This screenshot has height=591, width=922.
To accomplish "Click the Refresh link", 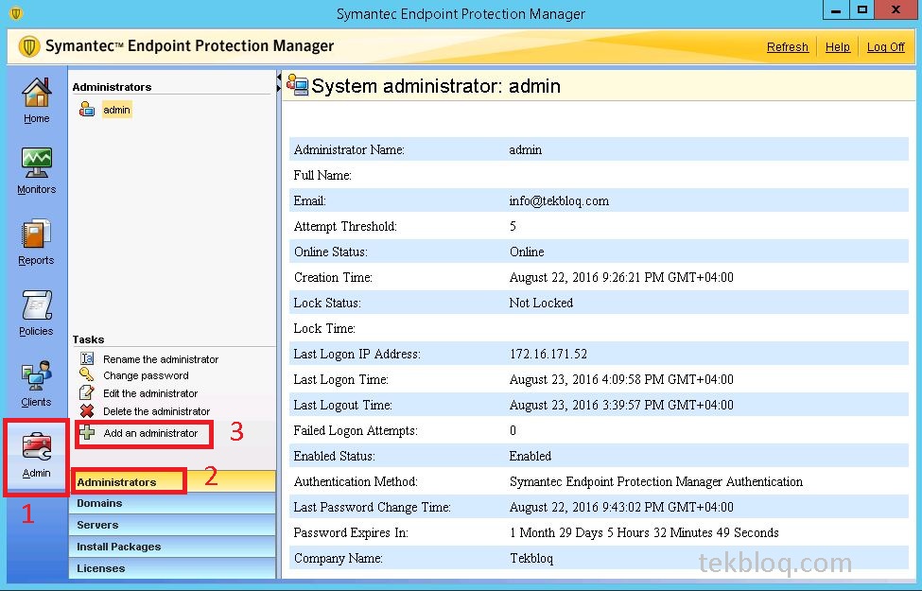I will 788,47.
